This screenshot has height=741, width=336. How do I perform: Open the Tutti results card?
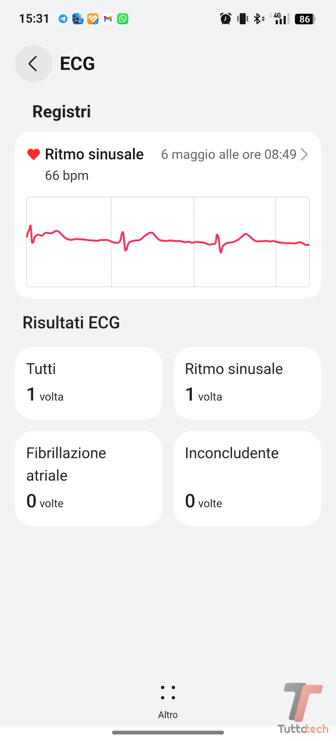pos(89,383)
